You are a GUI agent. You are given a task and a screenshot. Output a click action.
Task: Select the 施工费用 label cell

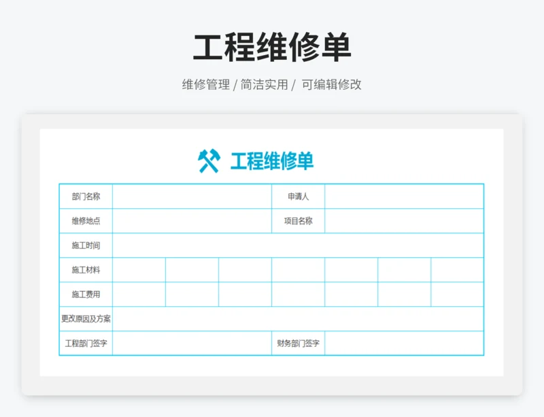[x=86, y=295]
